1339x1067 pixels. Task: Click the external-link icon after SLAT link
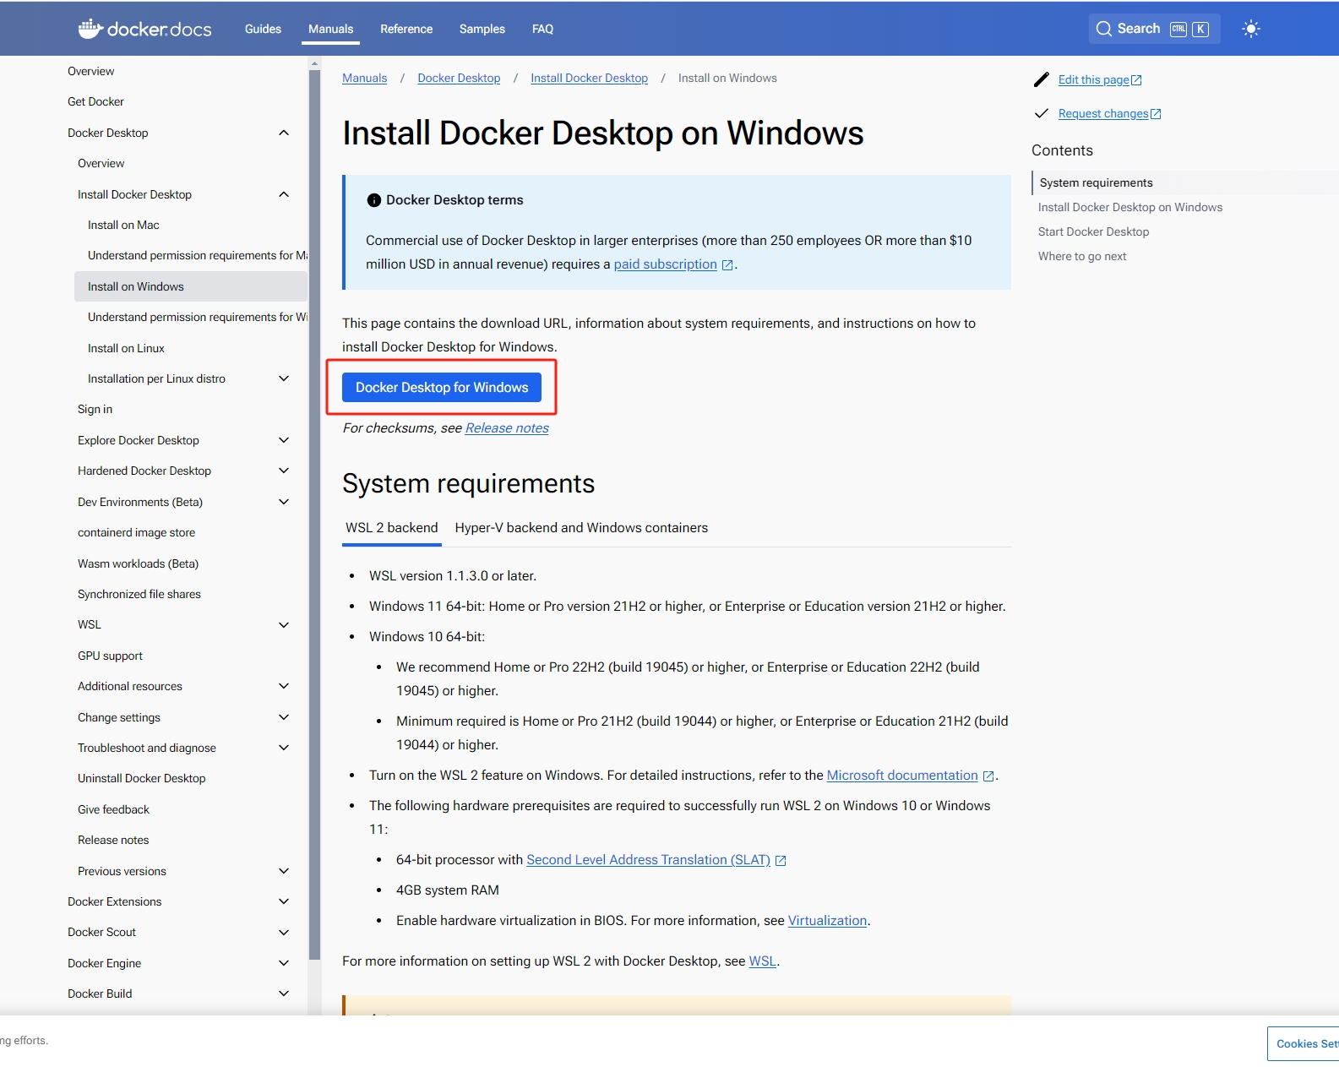[x=781, y=861]
